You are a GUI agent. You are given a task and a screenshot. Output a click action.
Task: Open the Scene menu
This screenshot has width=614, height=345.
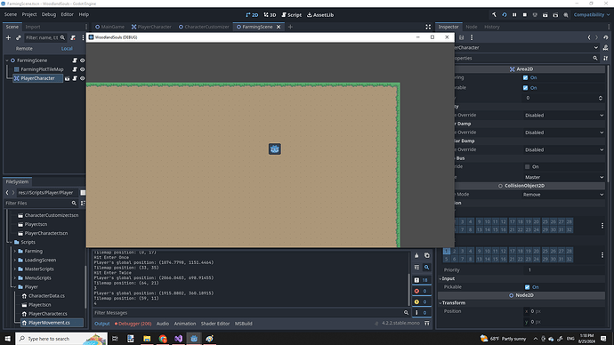(x=11, y=14)
